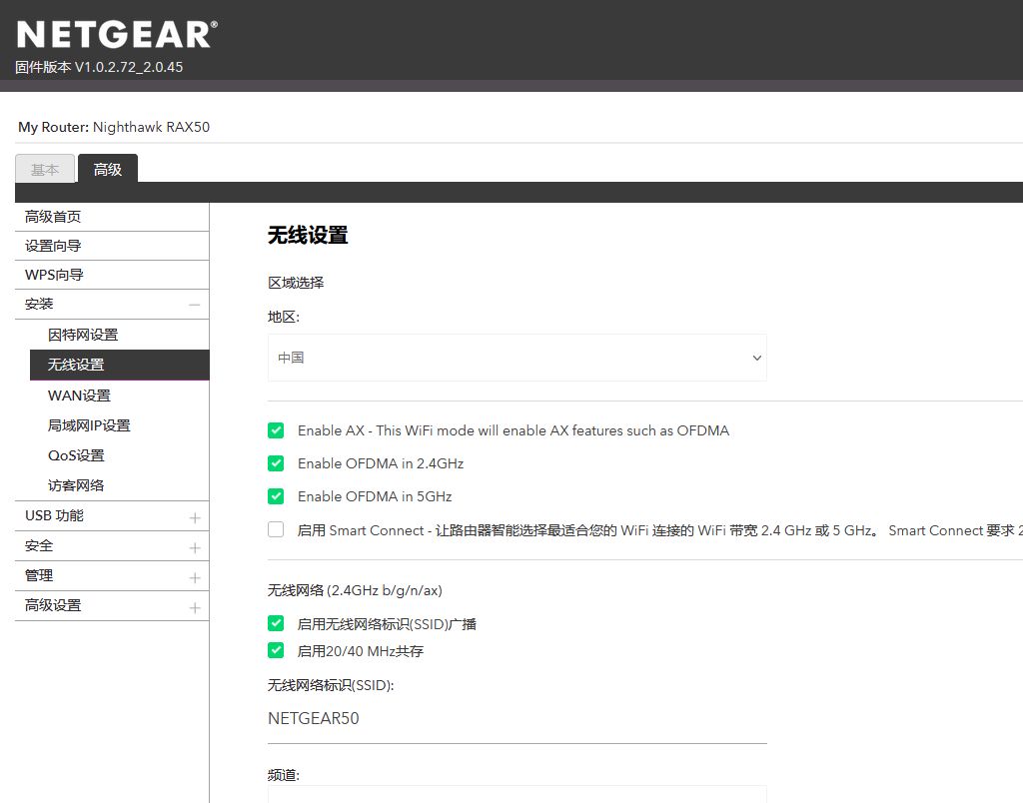Open 设置向导 menu item
Screen dimensions: 1023x803
pyautogui.click(x=54, y=246)
